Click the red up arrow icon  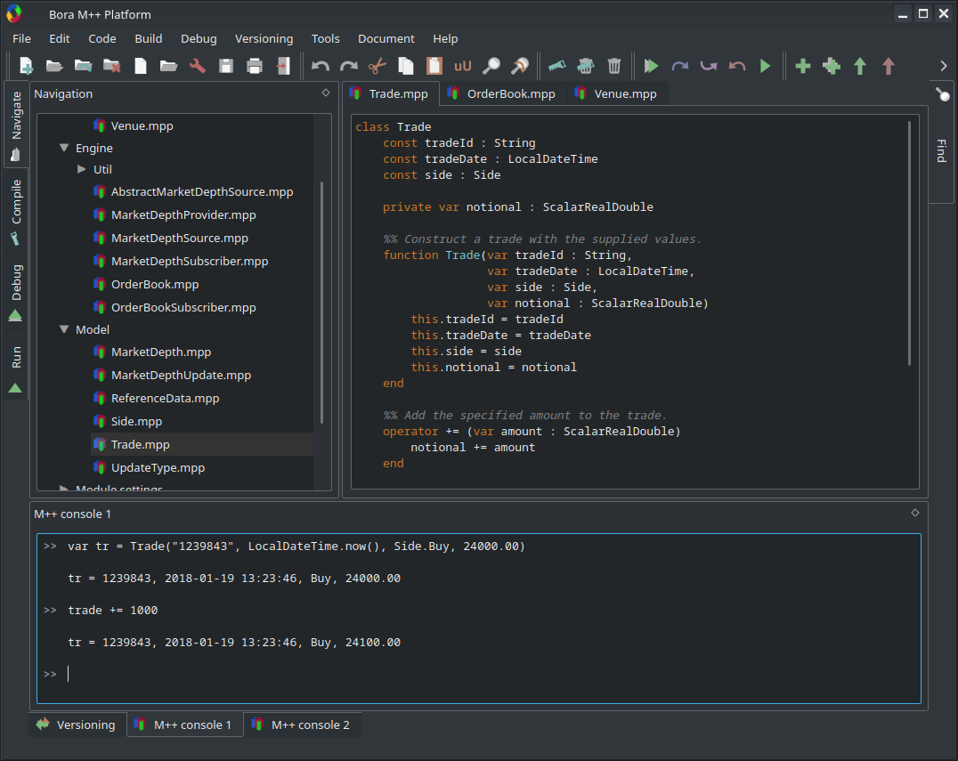coord(889,66)
